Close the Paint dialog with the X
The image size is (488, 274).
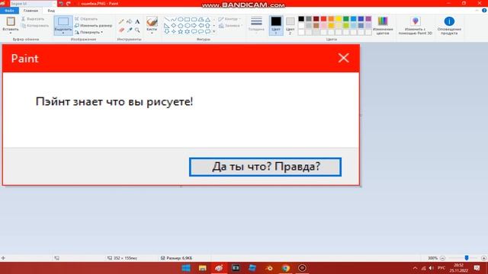point(344,58)
